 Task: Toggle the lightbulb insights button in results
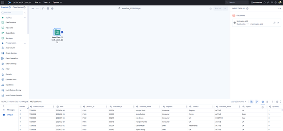256,102
